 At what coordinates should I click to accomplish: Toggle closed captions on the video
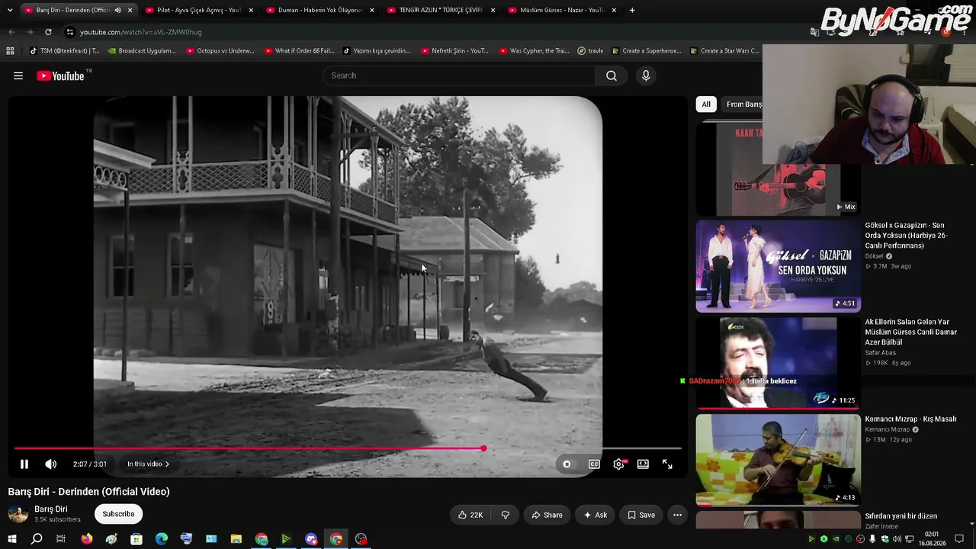(594, 464)
